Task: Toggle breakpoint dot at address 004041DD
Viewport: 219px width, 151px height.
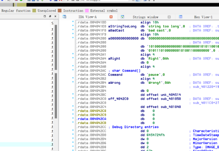Action: click(73, 21)
